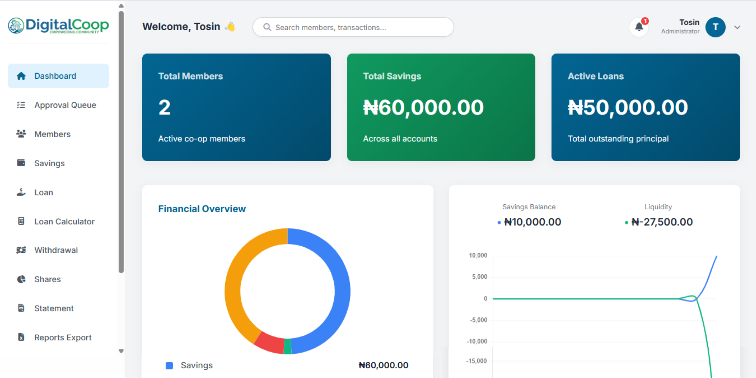Open the Statement page
The width and height of the screenshot is (756, 378).
click(58, 308)
